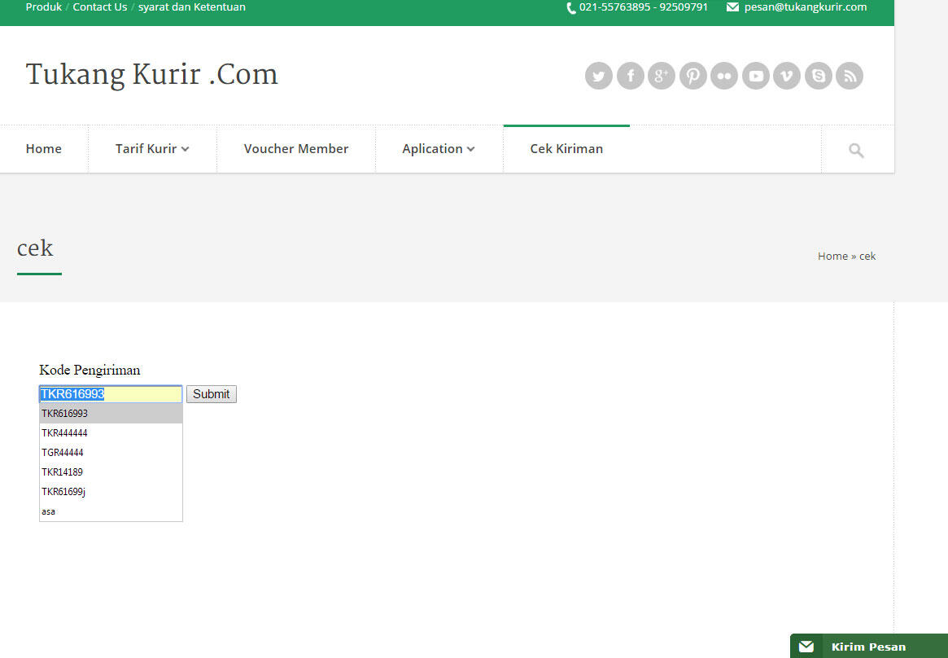Click the Tukang Kurir .Com site title
Viewport: 948px width, 658px height.
tap(151, 74)
